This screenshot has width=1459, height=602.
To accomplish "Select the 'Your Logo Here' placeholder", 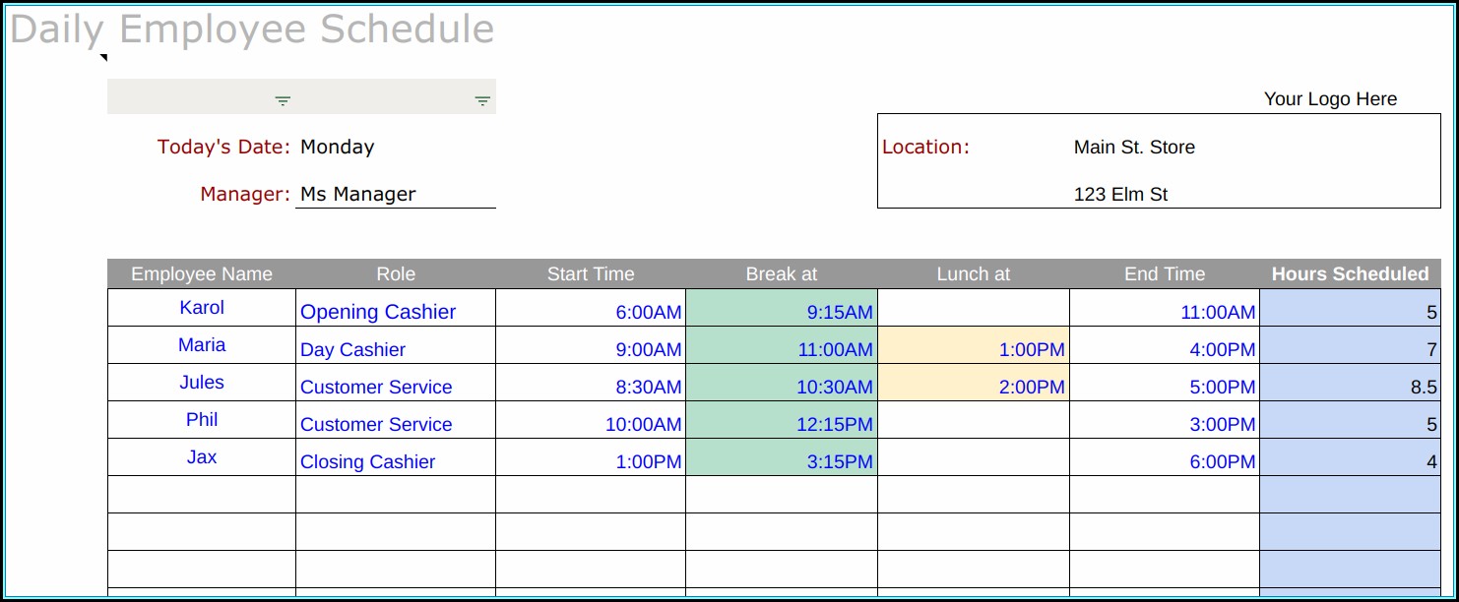I will 1330,99.
